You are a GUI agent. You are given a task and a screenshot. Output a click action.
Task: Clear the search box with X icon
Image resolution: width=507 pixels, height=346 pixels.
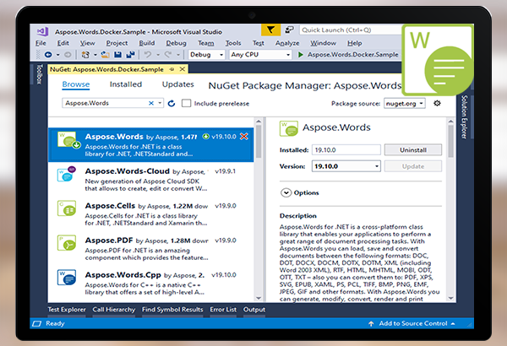pos(152,103)
